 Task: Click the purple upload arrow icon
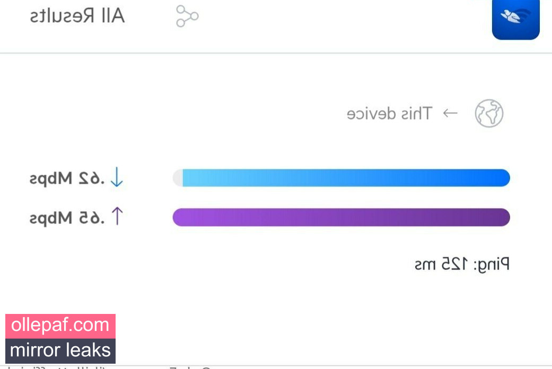[x=117, y=216]
